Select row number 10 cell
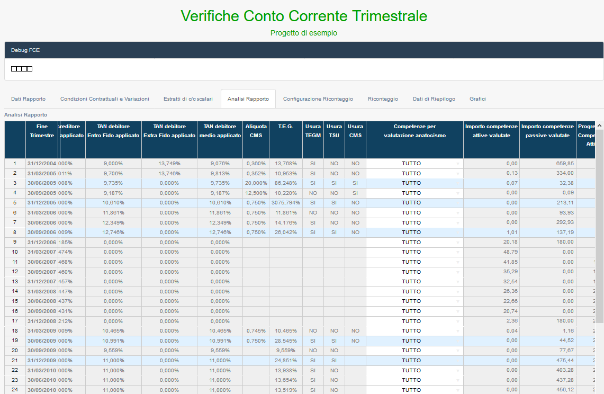Image resolution: width=604 pixels, height=394 pixels. (x=15, y=252)
